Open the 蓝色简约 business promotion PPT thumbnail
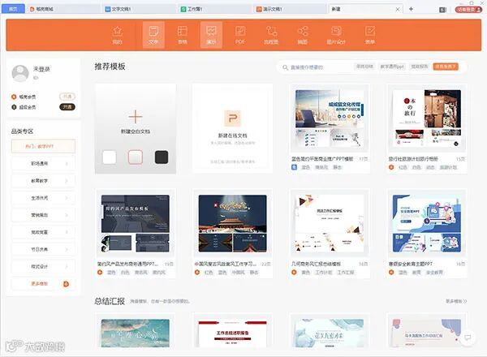The height and width of the screenshot is (357, 487). point(330,118)
